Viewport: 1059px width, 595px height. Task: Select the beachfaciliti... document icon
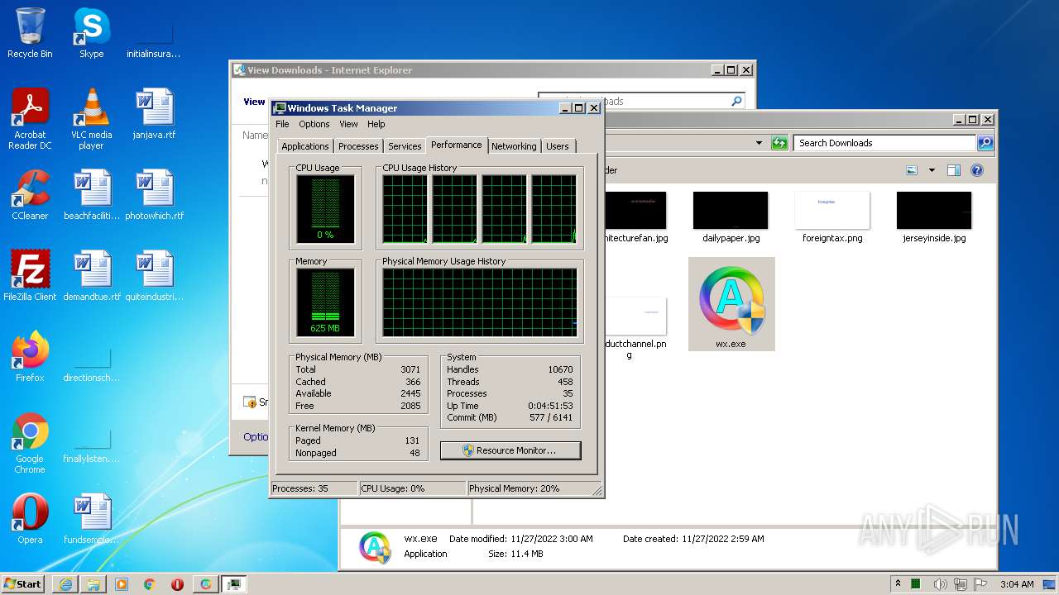click(x=91, y=195)
